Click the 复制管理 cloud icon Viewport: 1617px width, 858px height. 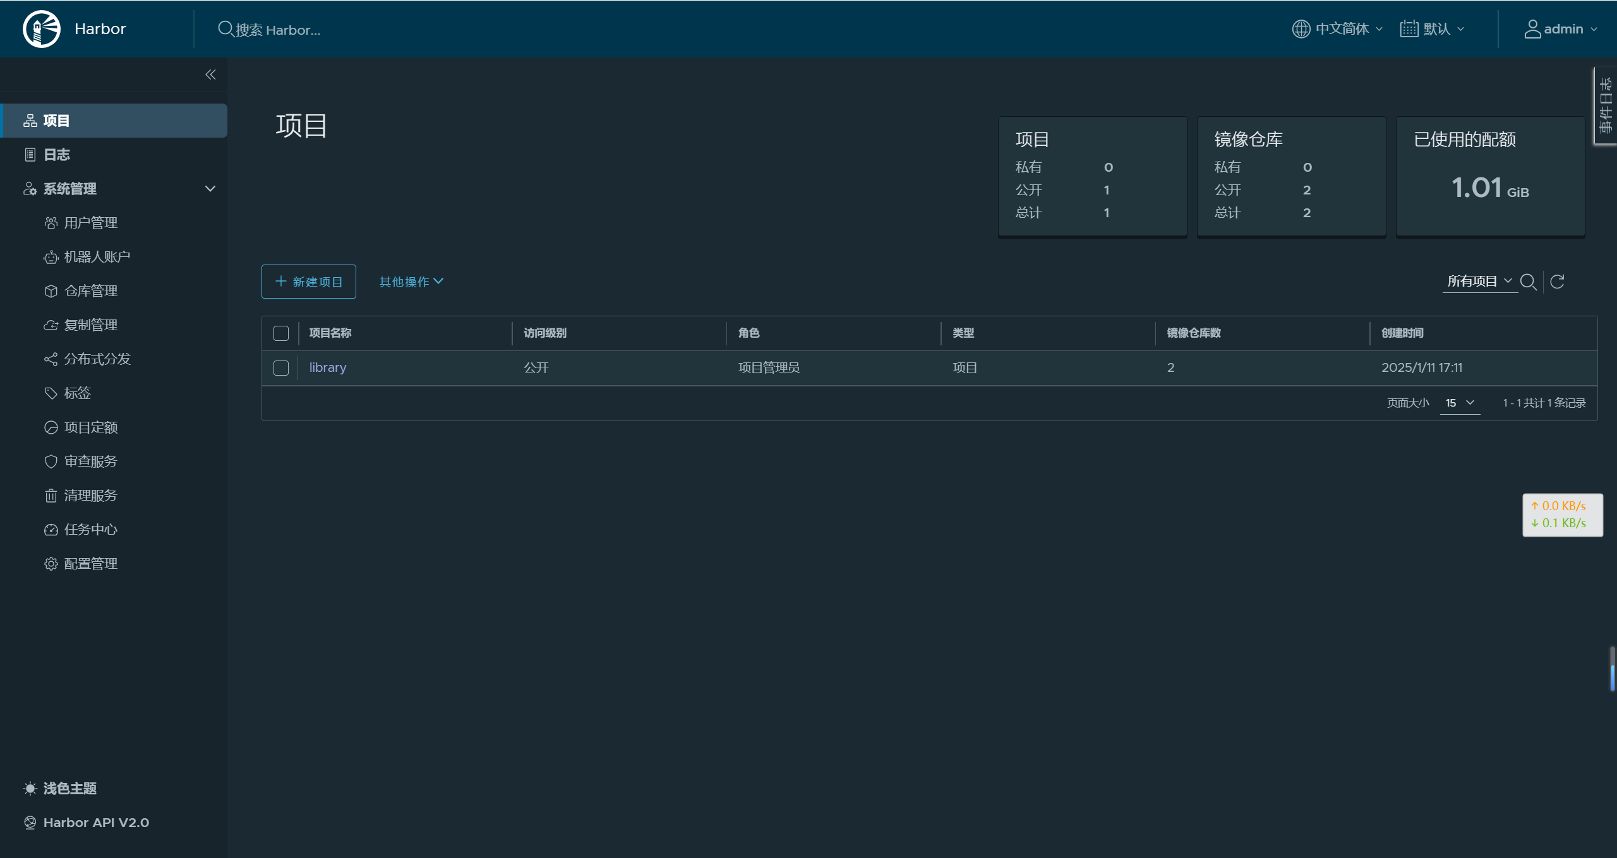tap(51, 325)
